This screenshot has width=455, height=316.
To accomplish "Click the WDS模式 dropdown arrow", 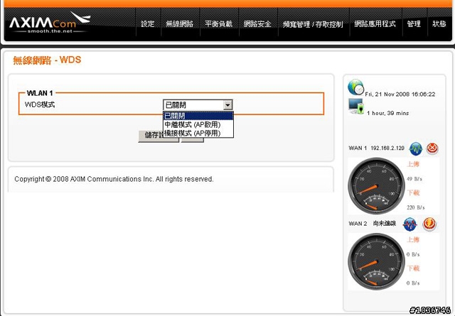I will [227, 104].
